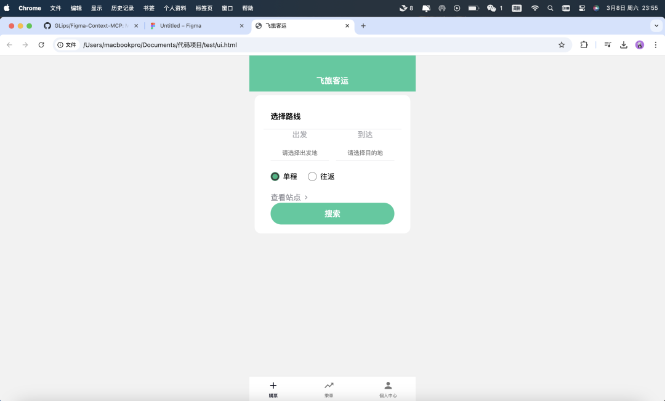The width and height of the screenshot is (665, 401).
Task: Open the browser extensions puzzle dropdown
Action: pos(584,45)
